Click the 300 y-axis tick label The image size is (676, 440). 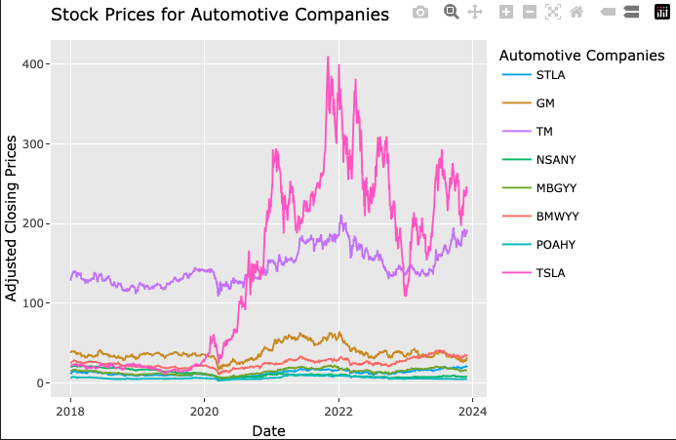33,144
